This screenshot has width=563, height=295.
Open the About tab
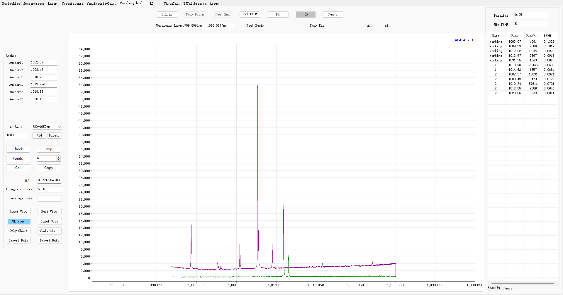point(214,4)
